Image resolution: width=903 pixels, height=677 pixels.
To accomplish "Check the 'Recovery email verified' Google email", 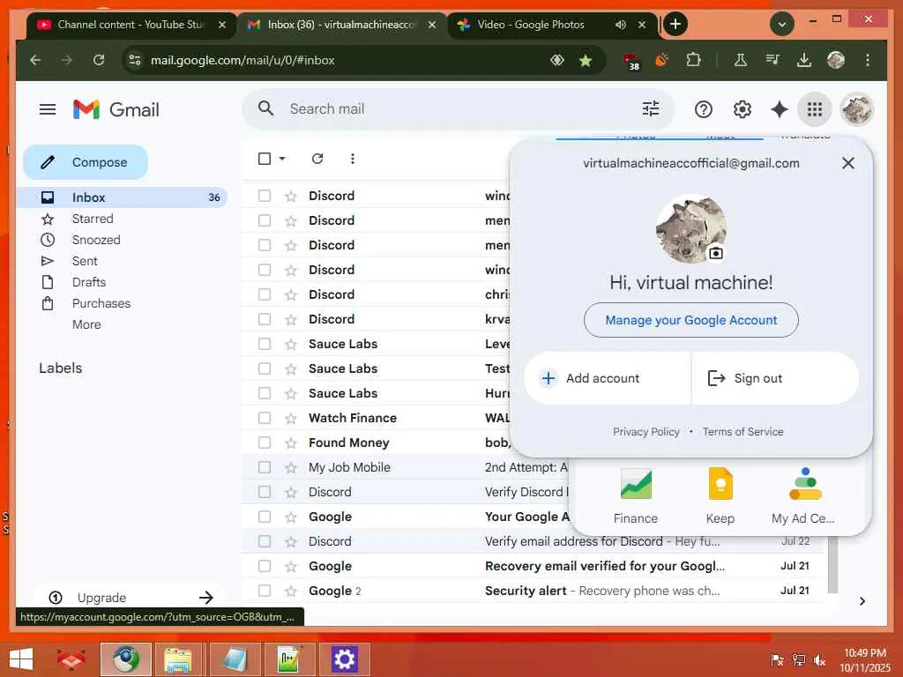I will coord(265,566).
